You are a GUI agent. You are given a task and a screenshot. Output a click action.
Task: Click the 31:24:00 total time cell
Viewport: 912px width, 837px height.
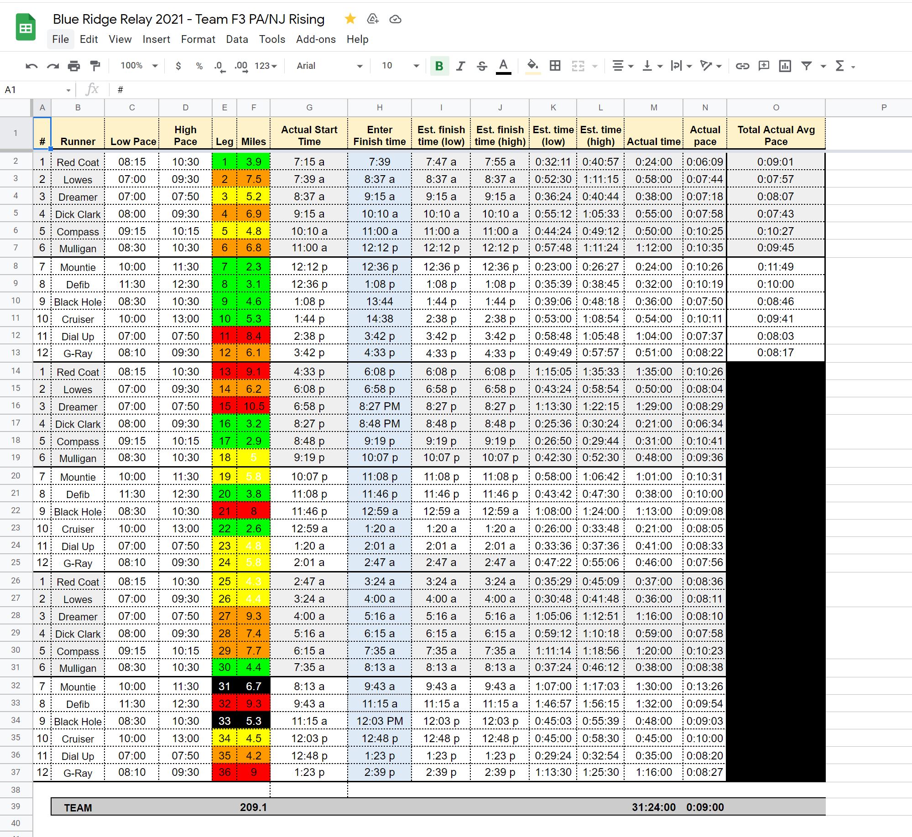pos(653,807)
